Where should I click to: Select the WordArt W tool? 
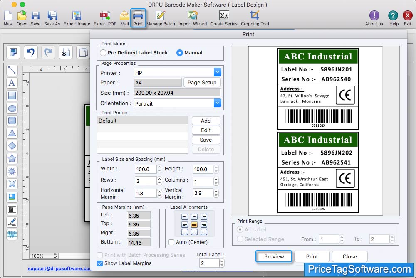click(12, 234)
